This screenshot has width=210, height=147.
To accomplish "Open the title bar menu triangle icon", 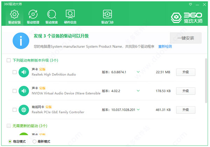I will (x=190, y=5).
